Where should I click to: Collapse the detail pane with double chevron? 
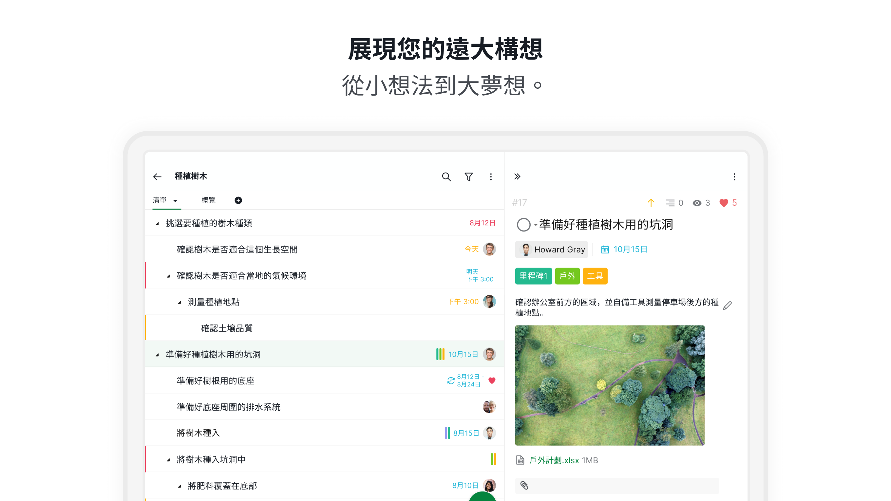coord(517,177)
